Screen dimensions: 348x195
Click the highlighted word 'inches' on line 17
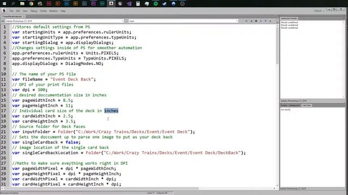pyautogui.click(x=111, y=110)
